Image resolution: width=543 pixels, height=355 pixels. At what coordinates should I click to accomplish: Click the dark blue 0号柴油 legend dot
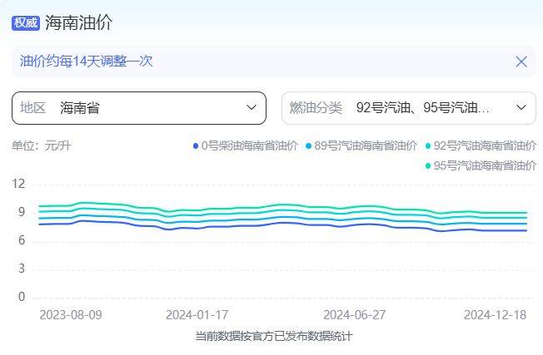click(x=196, y=146)
